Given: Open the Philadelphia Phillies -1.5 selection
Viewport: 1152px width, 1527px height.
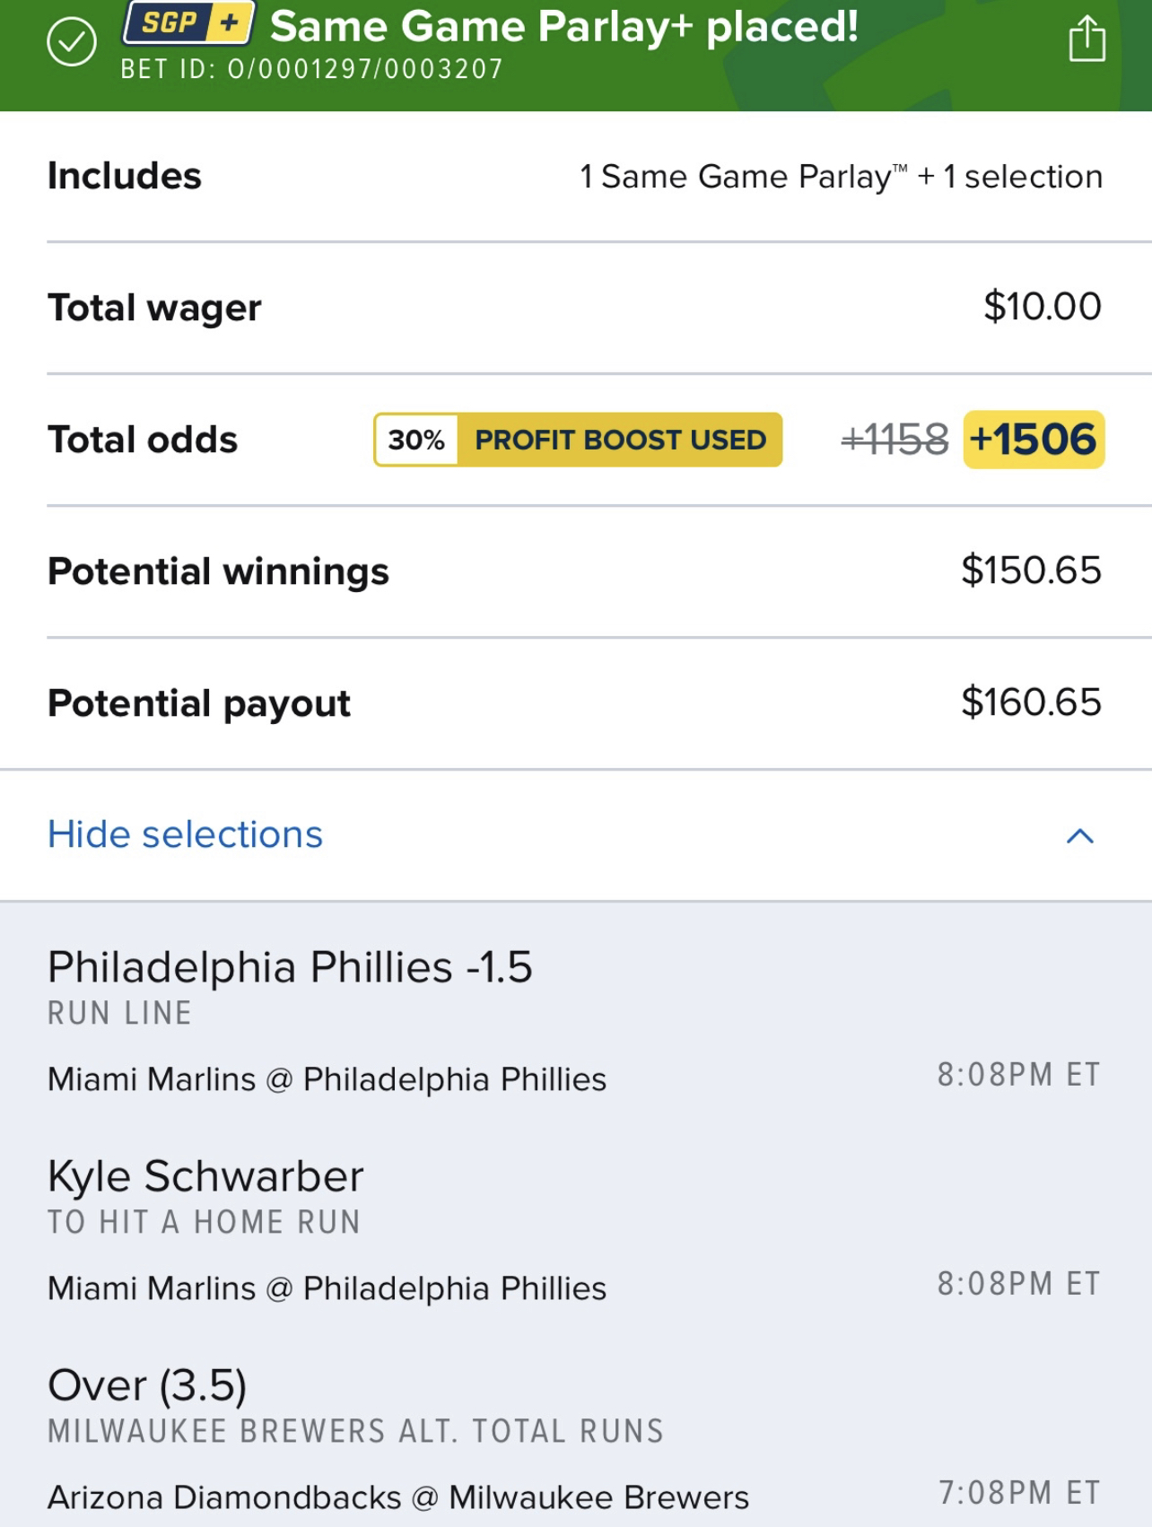Looking at the screenshot, I should pos(290,967).
